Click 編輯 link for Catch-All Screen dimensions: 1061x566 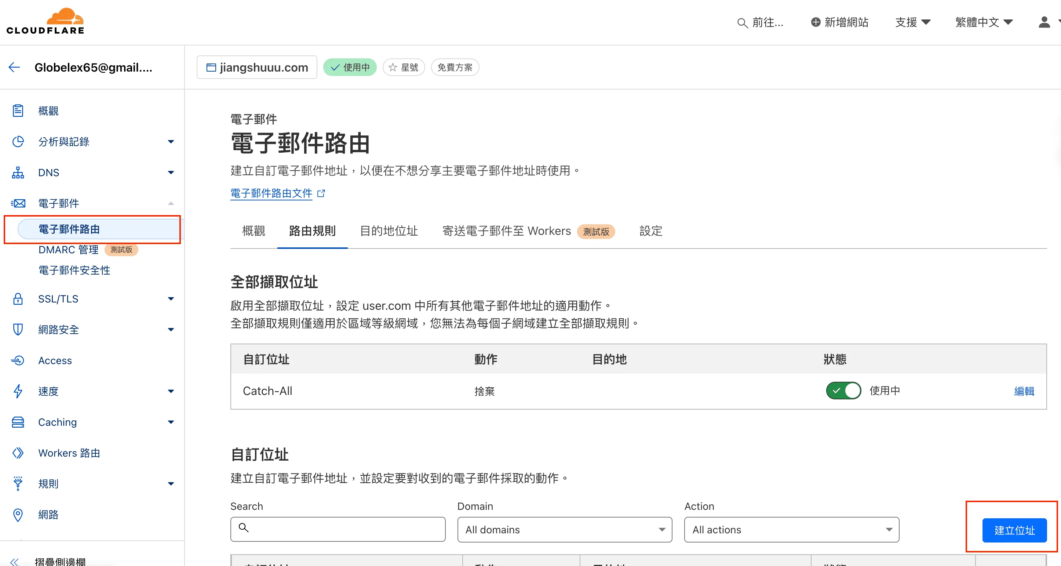(x=1024, y=391)
